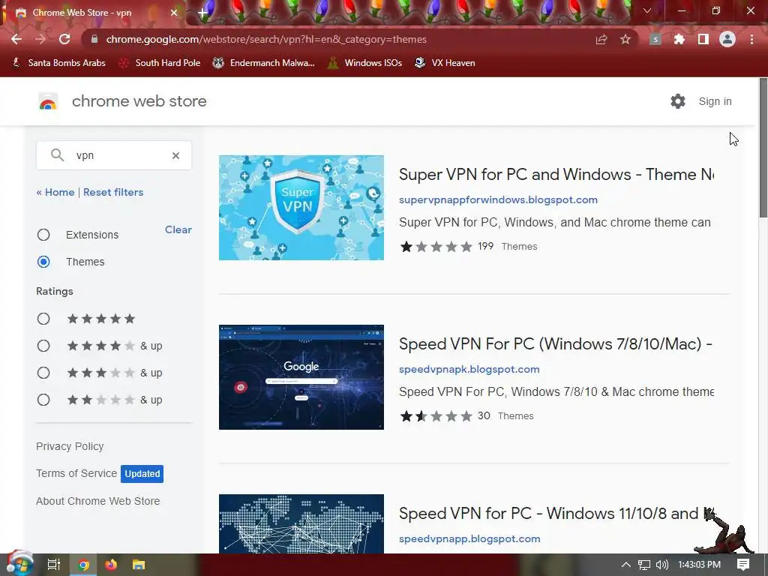Click the Chrome taskbar icon
This screenshot has height=576, width=768.
coord(84,565)
